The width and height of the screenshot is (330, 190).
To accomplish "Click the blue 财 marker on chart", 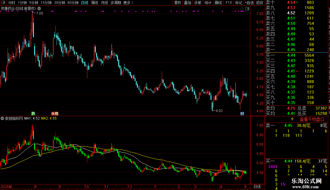I will pos(242,113).
